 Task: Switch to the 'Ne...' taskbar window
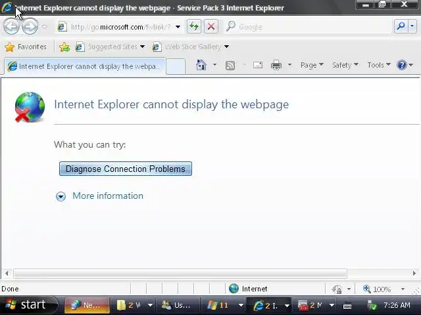pyautogui.click(x=87, y=305)
